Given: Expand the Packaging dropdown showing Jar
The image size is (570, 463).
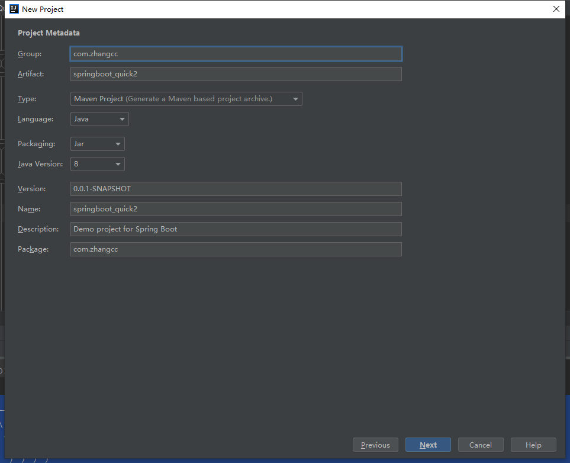Looking at the screenshot, I should tap(98, 144).
